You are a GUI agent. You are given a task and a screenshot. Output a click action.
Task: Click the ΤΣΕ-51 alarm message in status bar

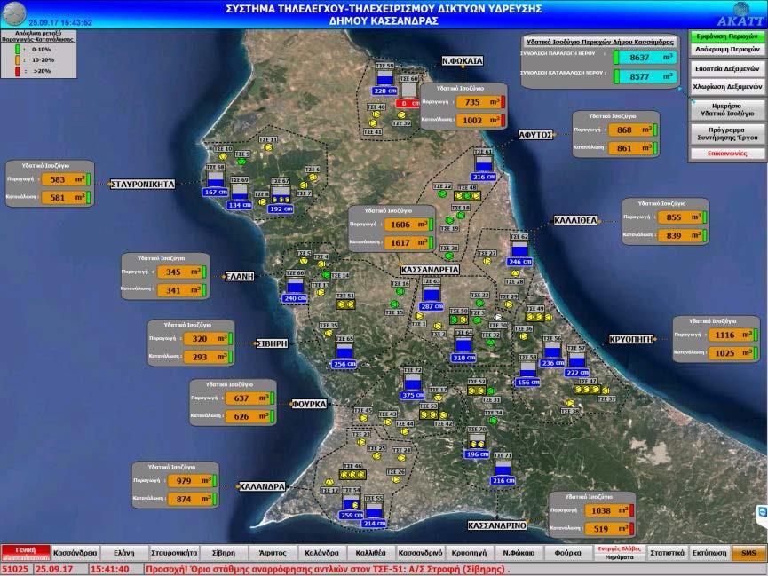pyautogui.click(x=328, y=569)
